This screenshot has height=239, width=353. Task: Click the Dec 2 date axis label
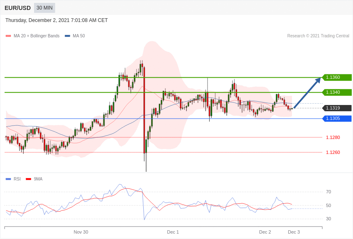(x=265, y=232)
